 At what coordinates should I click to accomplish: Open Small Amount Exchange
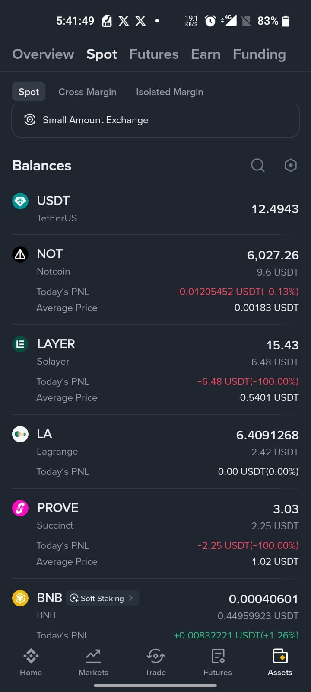155,120
